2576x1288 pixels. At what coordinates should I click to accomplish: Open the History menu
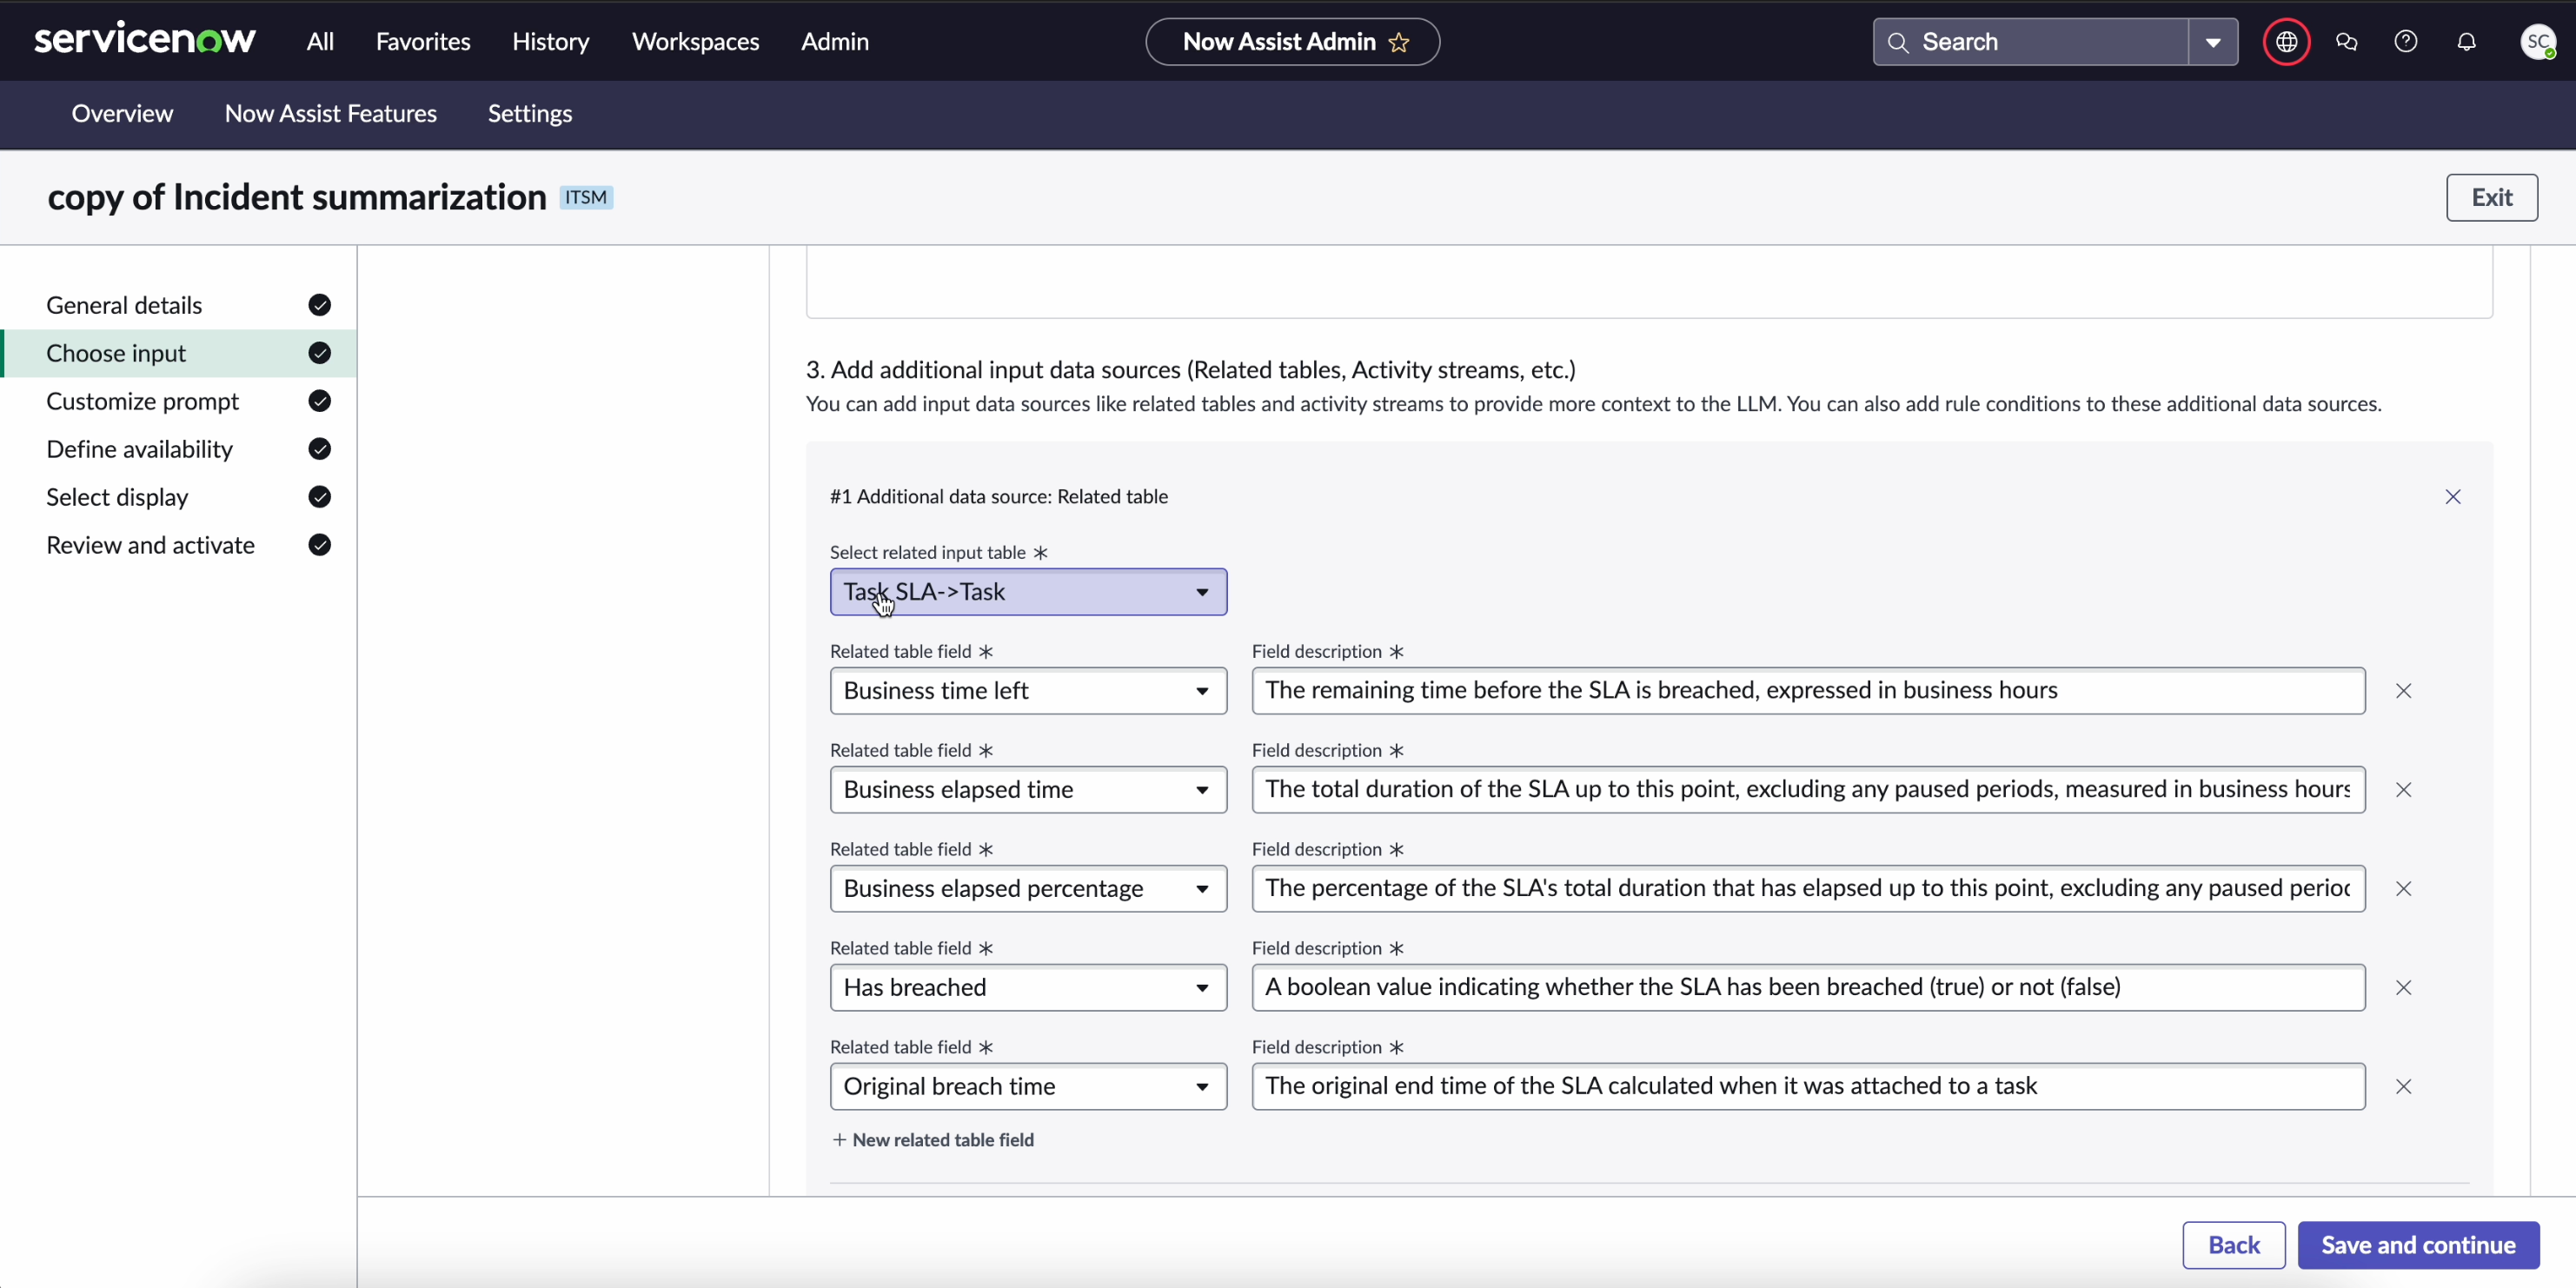[551, 41]
